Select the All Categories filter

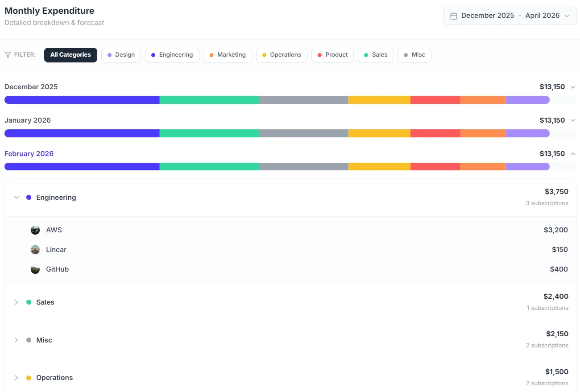pos(70,55)
